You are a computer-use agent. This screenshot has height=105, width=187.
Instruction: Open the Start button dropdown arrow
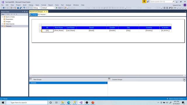pyautogui.click(x=62, y=8)
